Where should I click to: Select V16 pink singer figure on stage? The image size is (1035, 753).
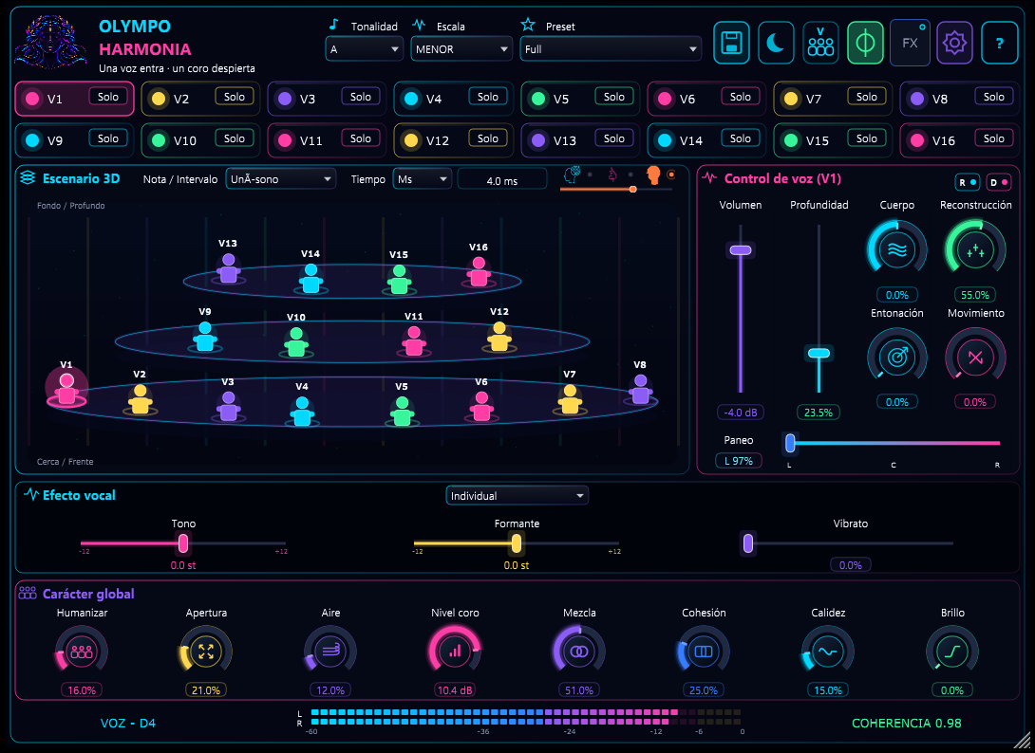[479, 271]
